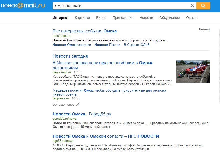220x153 pixels.
Task: Visit the ngs55.ru/news URL
Action: (x=63, y=141)
